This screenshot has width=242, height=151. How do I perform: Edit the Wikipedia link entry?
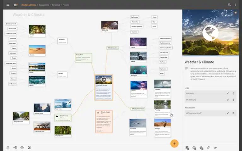tap(228, 93)
